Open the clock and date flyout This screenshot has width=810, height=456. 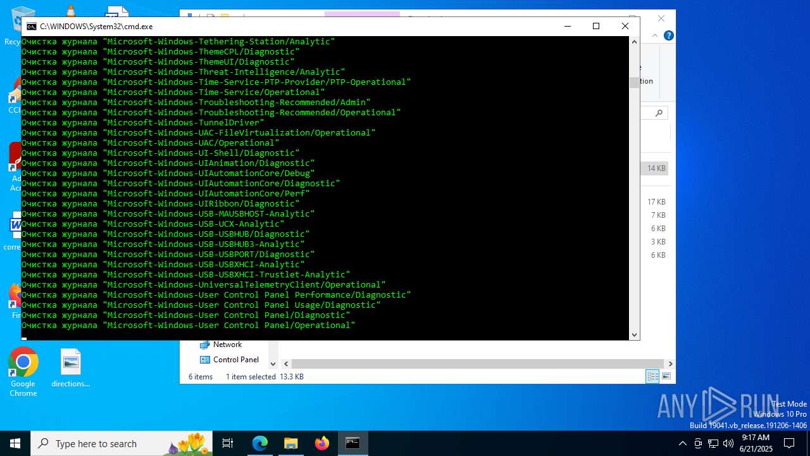(756, 443)
